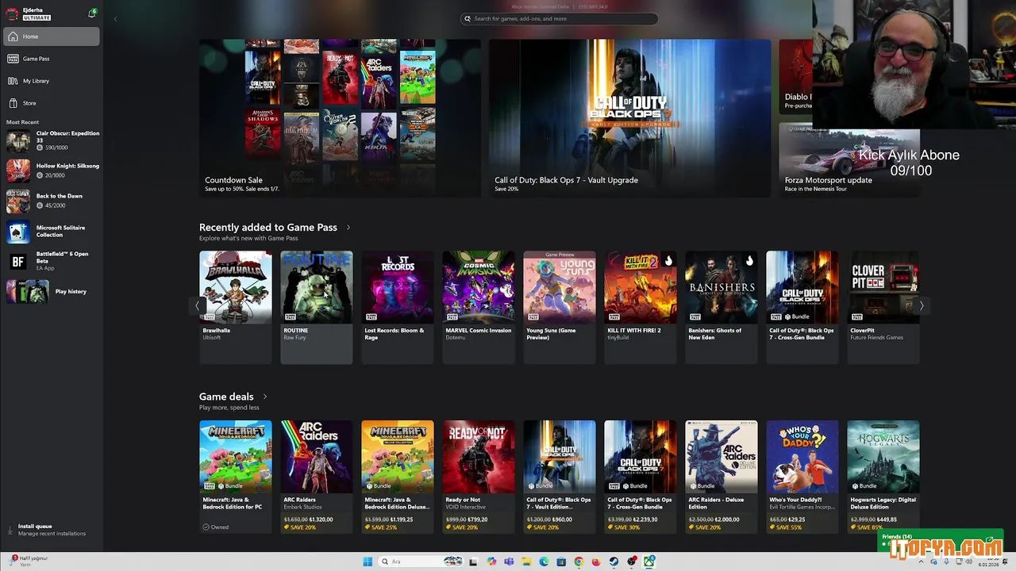Open Who's Your Daddy?! deal card
The image size is (1016, 571).
pos(802,477)
